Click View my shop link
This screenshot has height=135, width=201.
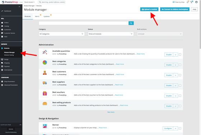click(x=178, y=2)
